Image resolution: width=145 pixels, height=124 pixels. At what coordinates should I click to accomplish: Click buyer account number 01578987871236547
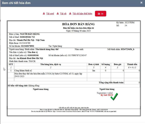coord(77,55)
